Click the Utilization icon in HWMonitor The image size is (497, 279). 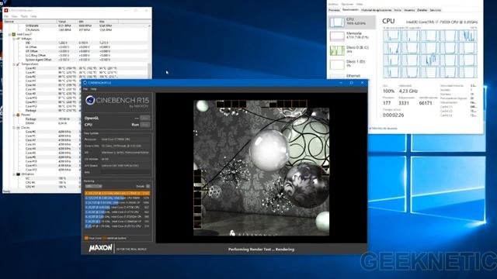click(x=18, y=174)
